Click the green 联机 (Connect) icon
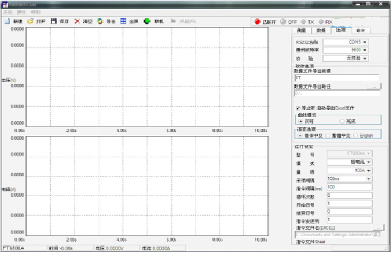 coord(147,22)
